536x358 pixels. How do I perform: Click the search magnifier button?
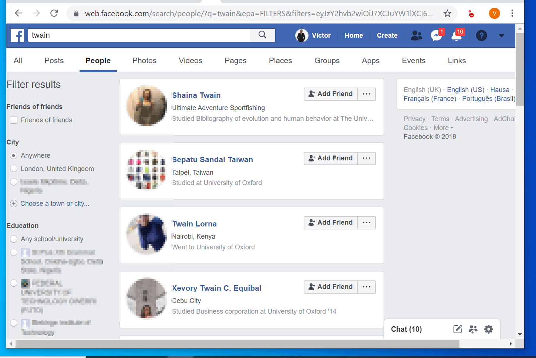click(263, 35)
